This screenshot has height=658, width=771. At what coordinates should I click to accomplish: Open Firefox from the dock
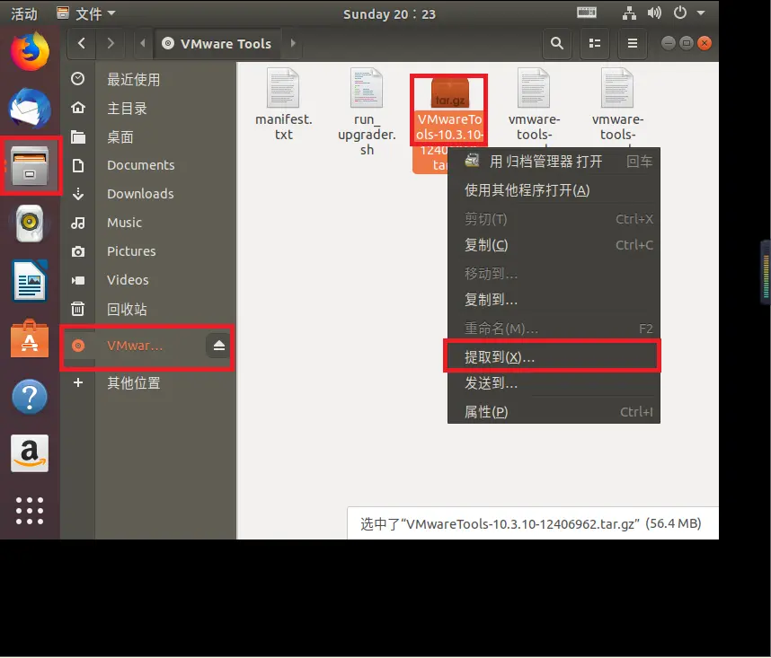click(30, 51)
